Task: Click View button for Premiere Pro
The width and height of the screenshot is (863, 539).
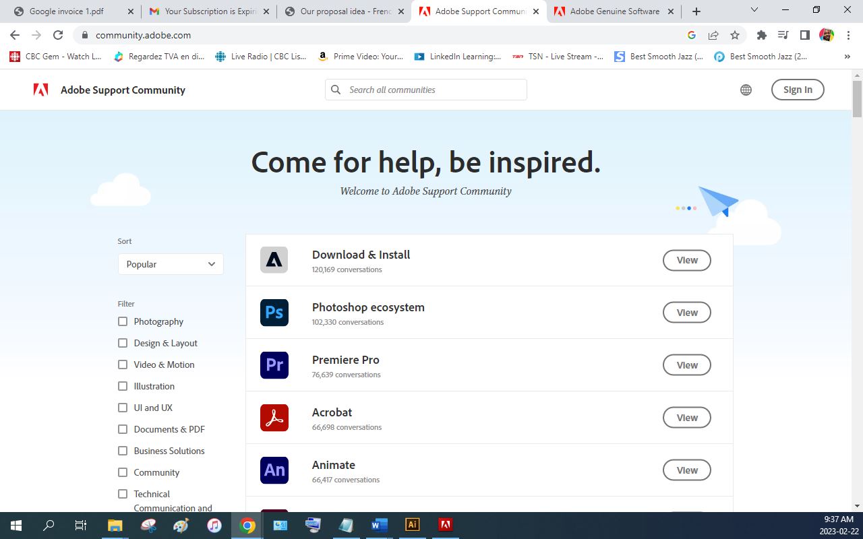Action: click(x=686, y=365)
